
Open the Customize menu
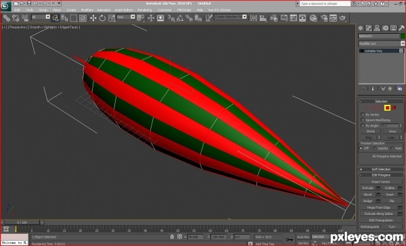click(x=164, y=10)
